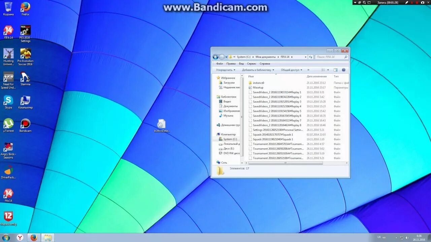Open the Файл menu
The image size is (431, 242).
(x=220, y=64)
